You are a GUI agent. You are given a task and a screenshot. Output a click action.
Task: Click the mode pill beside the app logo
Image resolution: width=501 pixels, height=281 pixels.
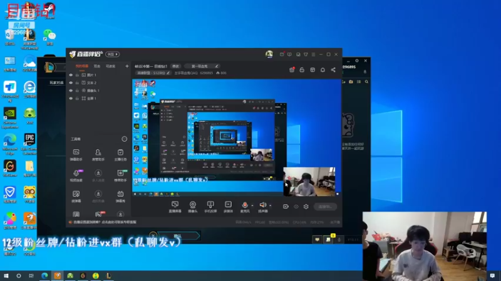(x=112, y=54)
